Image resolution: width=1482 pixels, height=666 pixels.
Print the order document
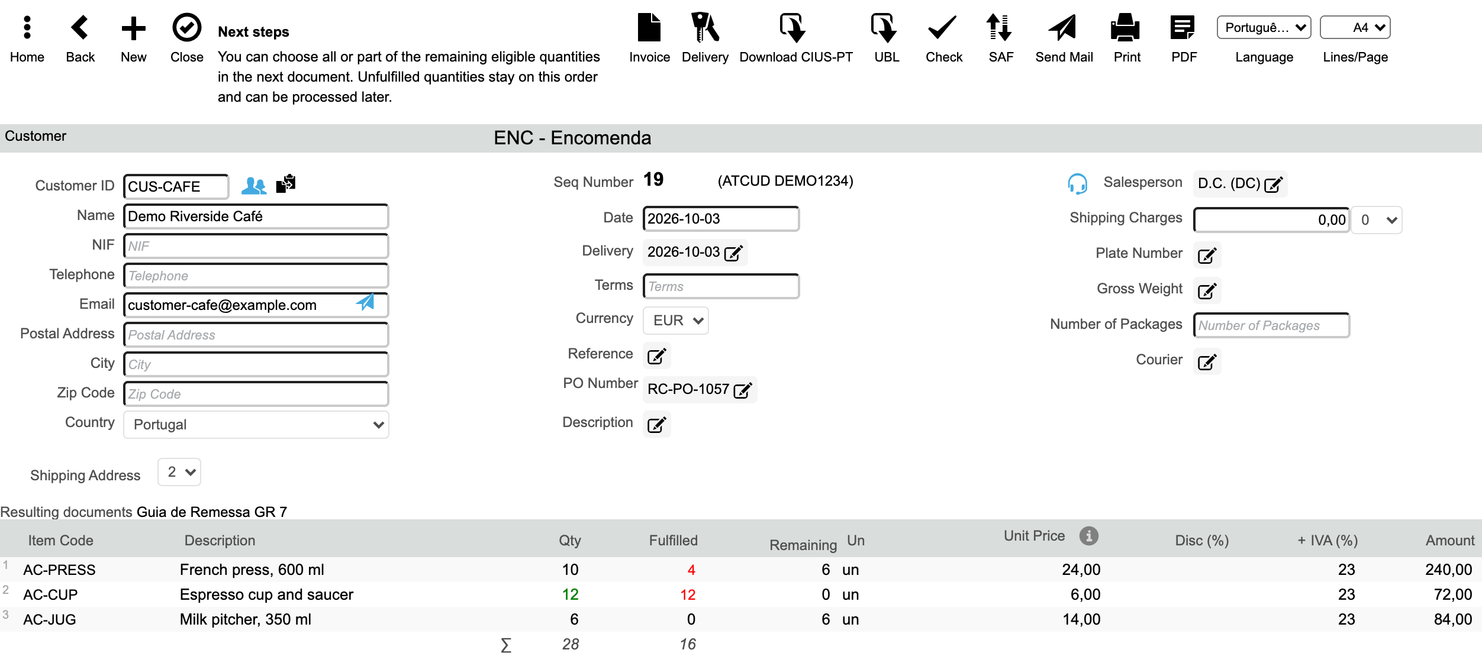(x=1126, y=28)
